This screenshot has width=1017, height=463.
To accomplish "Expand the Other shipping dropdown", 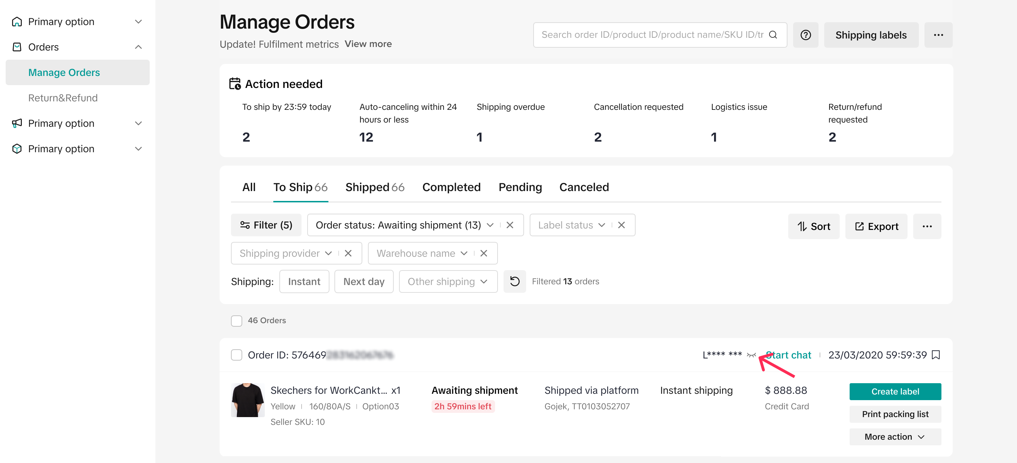I will click(x=448, y=281).
